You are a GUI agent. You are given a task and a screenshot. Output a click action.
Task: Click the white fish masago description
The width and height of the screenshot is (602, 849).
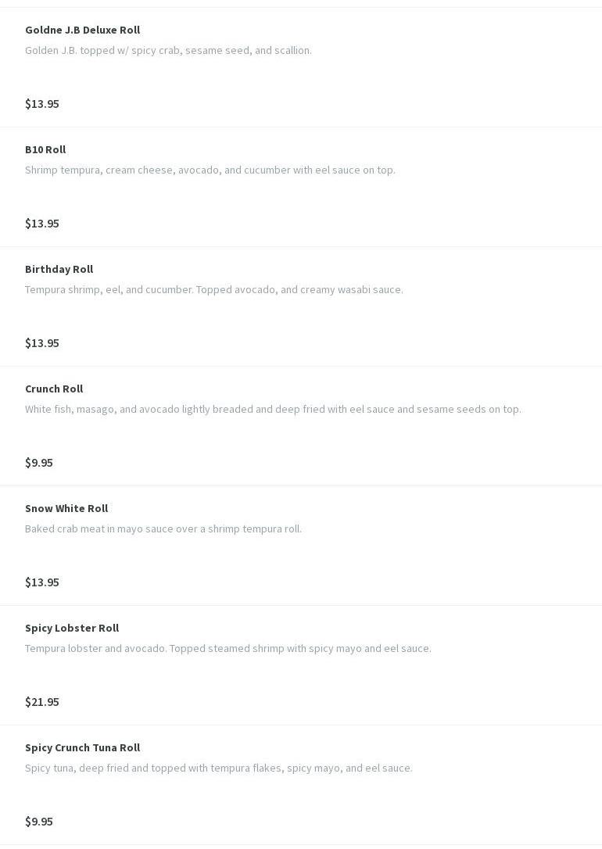click(273, 409)
